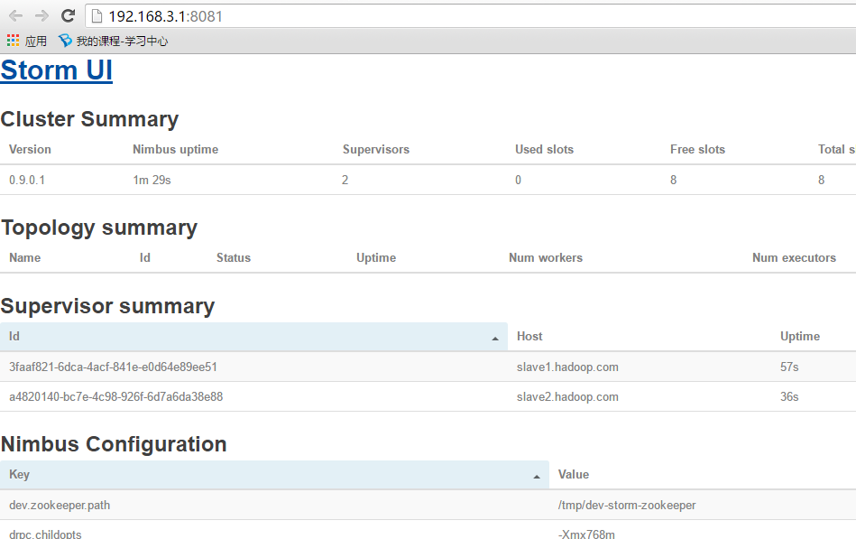Click the browser forward arrow
The height and width of the screenshot is (539, 856).
coord(41,16)
